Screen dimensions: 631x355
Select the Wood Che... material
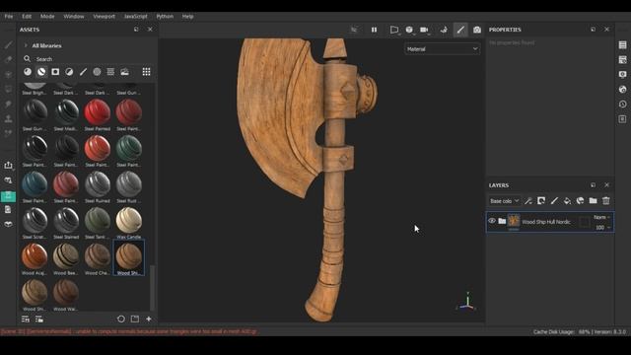click(97, 259)
